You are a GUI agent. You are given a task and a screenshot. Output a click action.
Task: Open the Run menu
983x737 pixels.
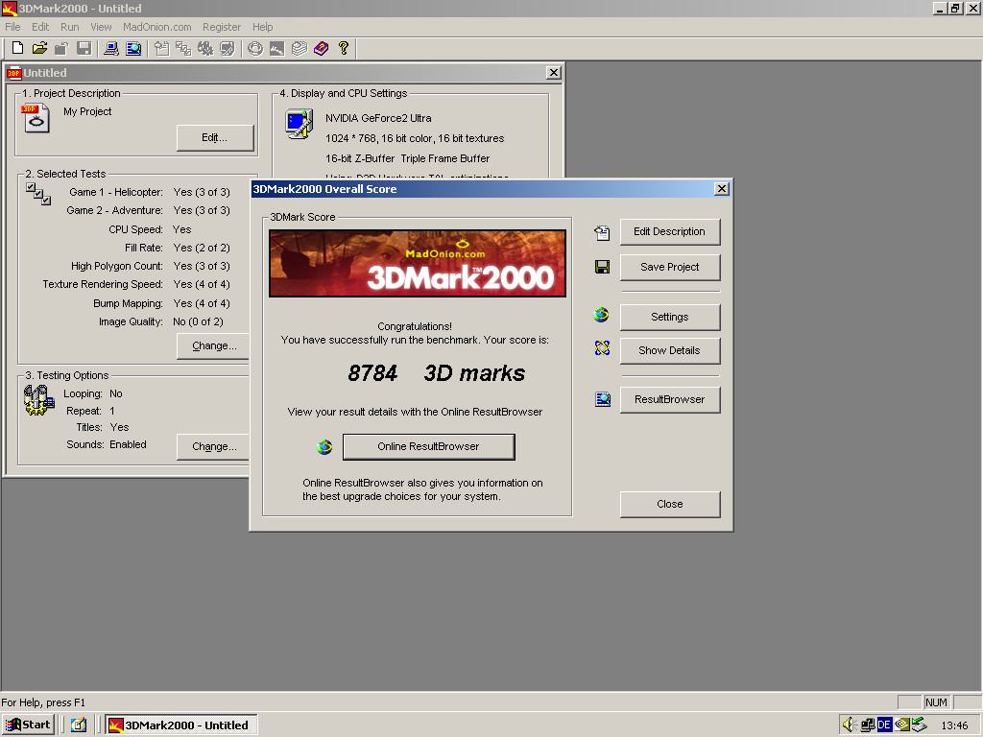tap(69, 27)
